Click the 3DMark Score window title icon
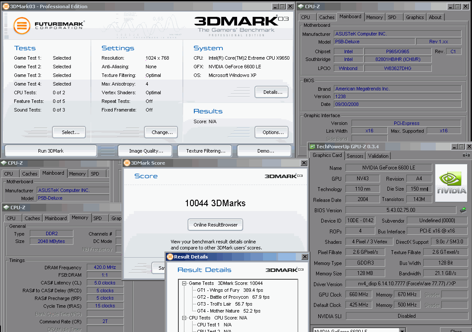 click(127, 163)
